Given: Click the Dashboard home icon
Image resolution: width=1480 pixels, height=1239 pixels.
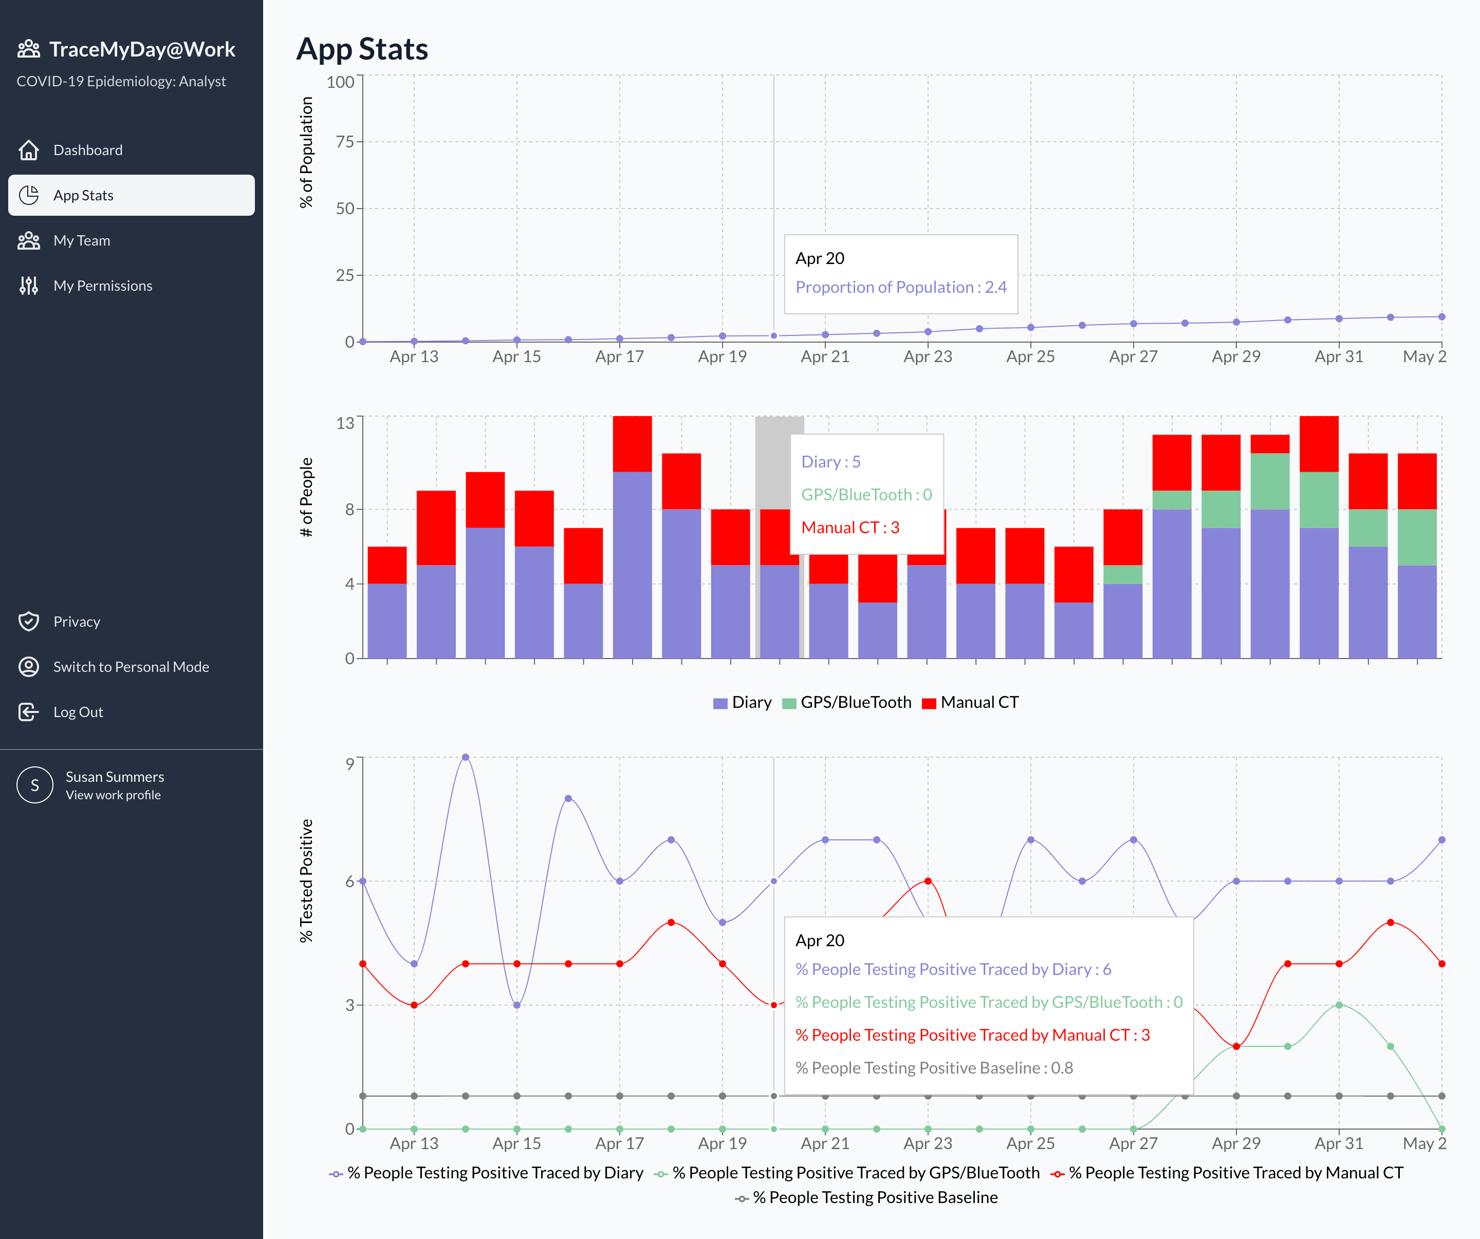Looking at the screenshot, I should pos(29,150).
